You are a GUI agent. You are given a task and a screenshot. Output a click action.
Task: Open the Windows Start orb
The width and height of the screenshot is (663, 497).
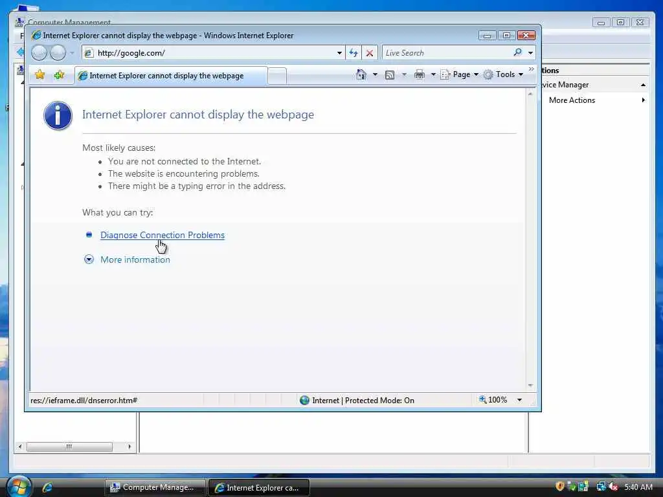click(x=19, y=487)
